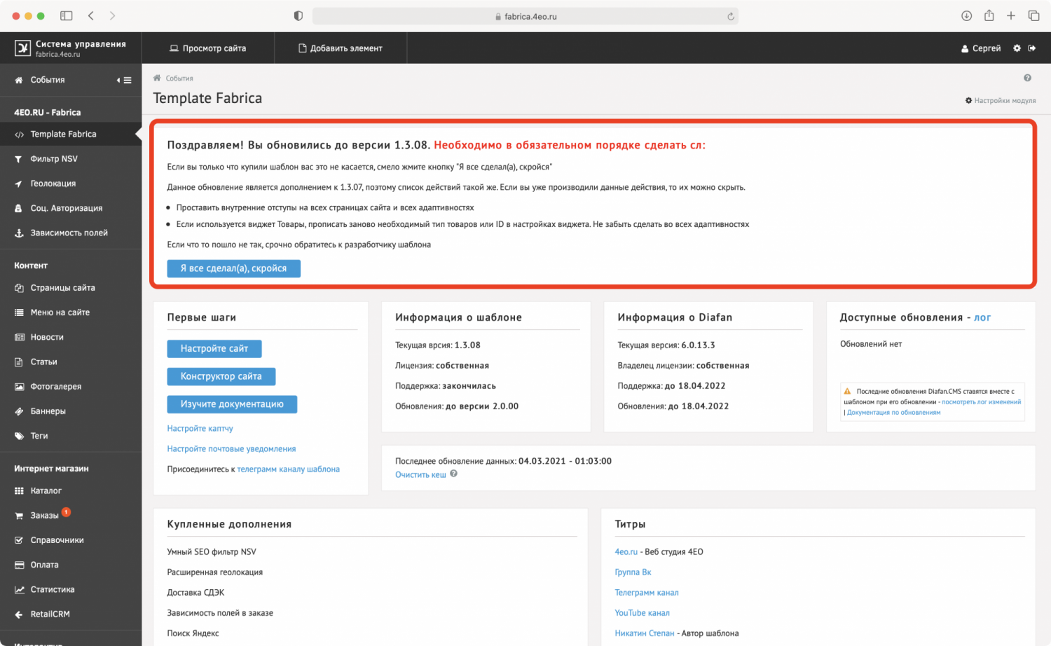Open the Просмотр сайта top menu
Image resolution: width=1051 pixels, height=646 pixels.
(x=208, y=48)
